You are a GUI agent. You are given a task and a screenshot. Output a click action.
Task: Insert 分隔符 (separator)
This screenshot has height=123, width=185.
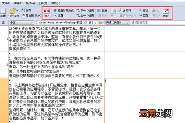125,11
